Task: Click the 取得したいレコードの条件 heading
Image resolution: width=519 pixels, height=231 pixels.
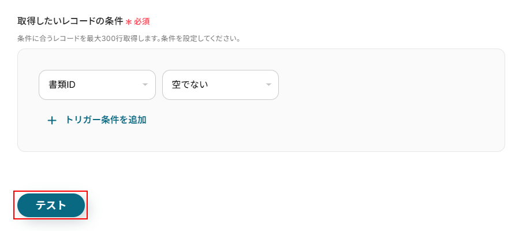Action: 70,21
